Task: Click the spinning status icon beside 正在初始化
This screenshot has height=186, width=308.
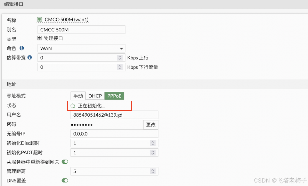Action: tap(72, 106)
